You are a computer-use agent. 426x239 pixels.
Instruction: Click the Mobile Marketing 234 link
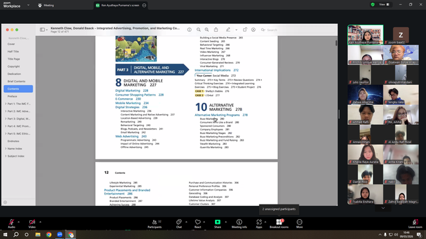point(132,103)
